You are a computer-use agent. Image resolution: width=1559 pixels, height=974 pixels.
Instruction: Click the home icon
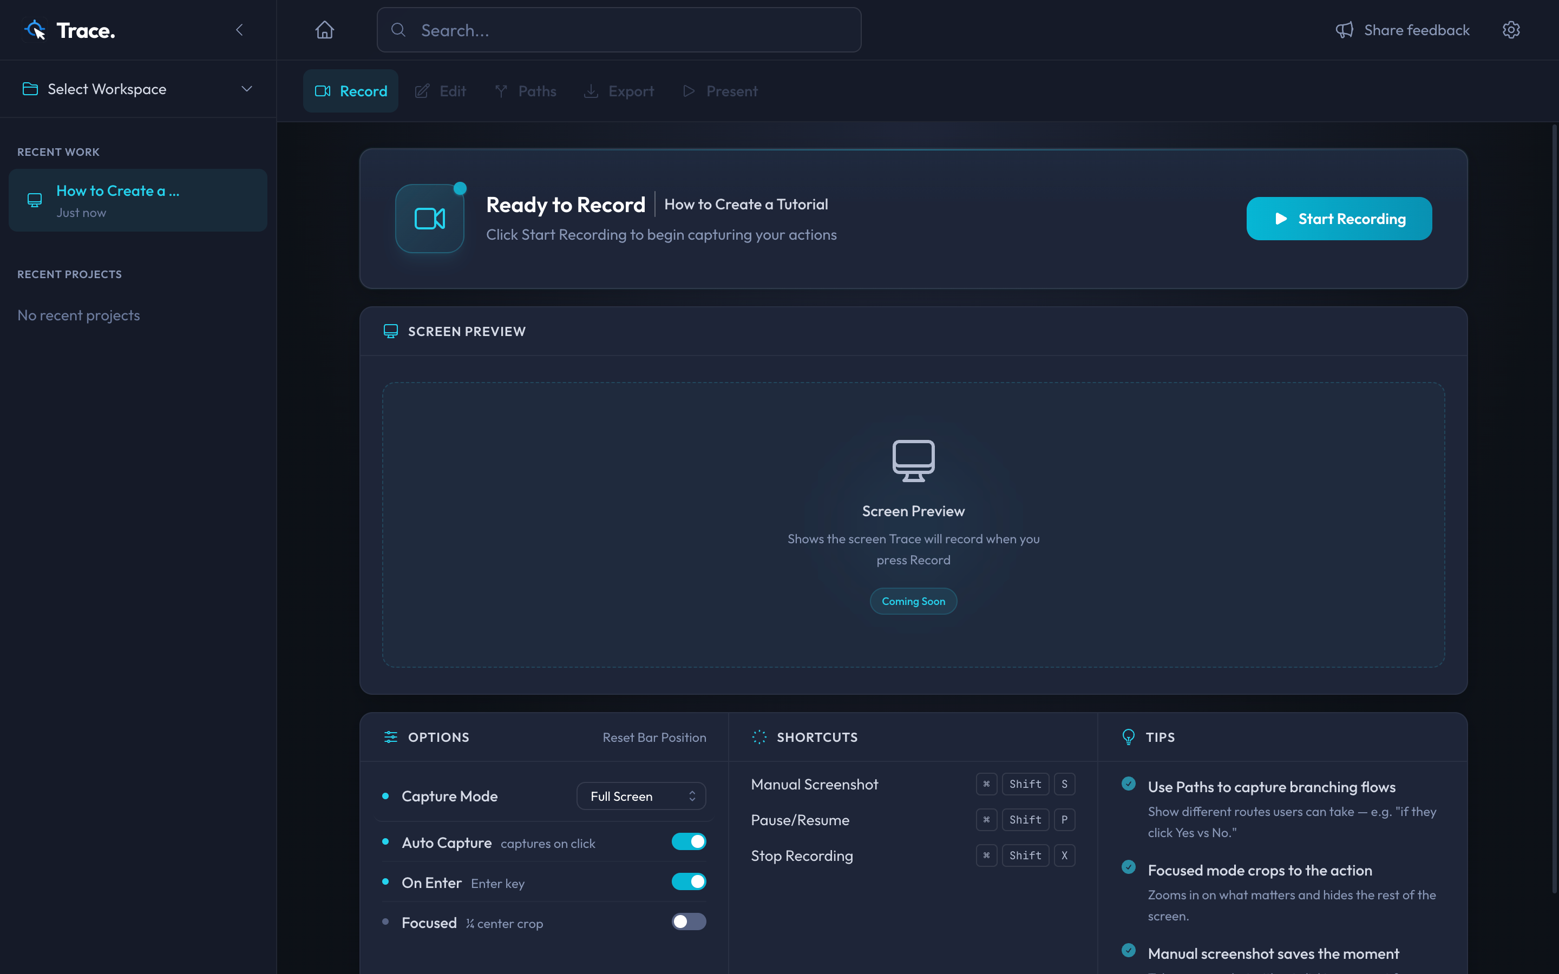point(324,30)
